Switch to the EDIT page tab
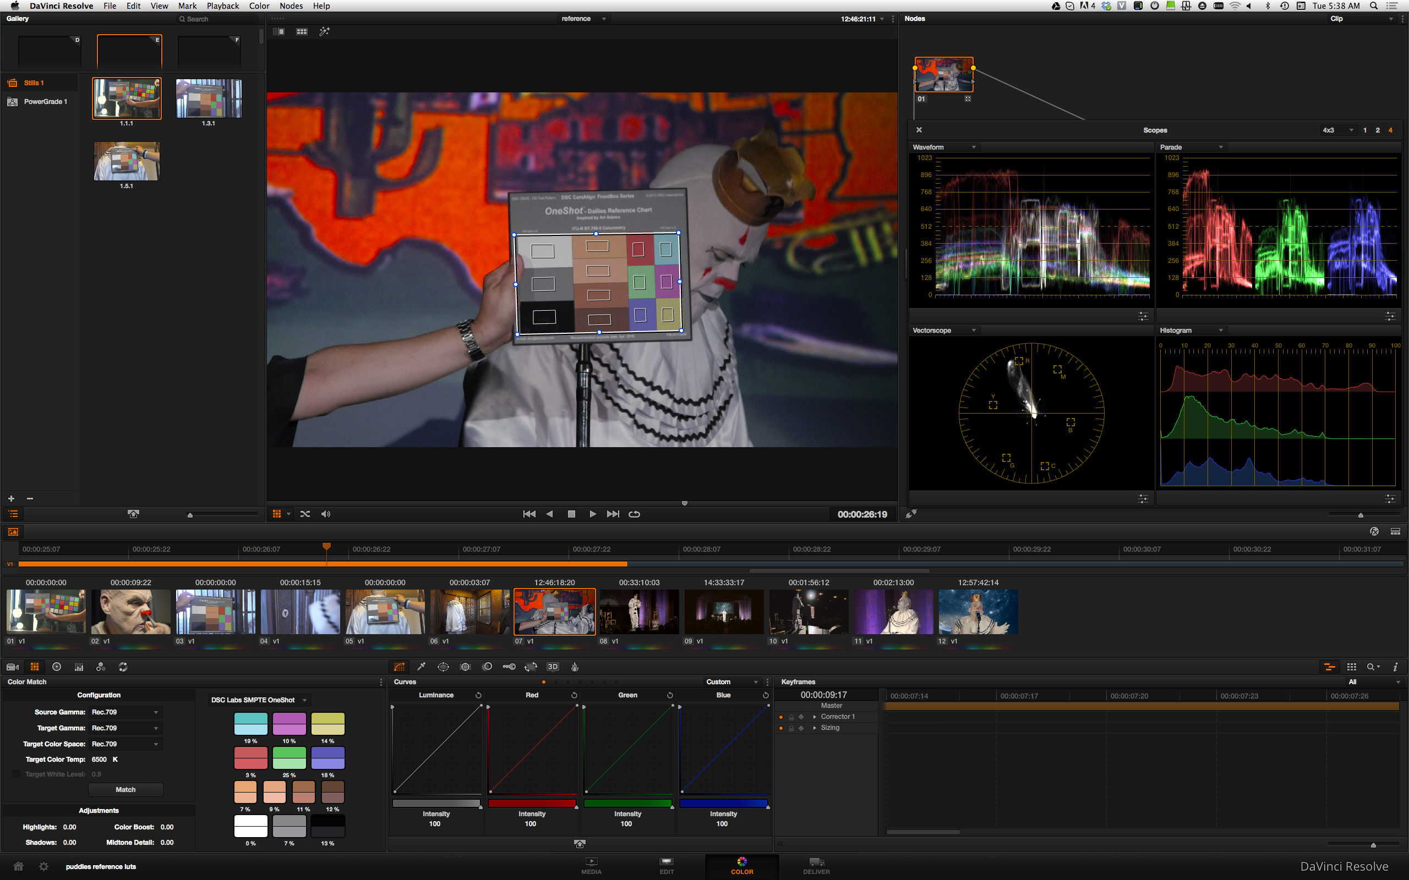Image resolution: width=1409 pixels, height=880 pixels. click(x=666, y=866)
